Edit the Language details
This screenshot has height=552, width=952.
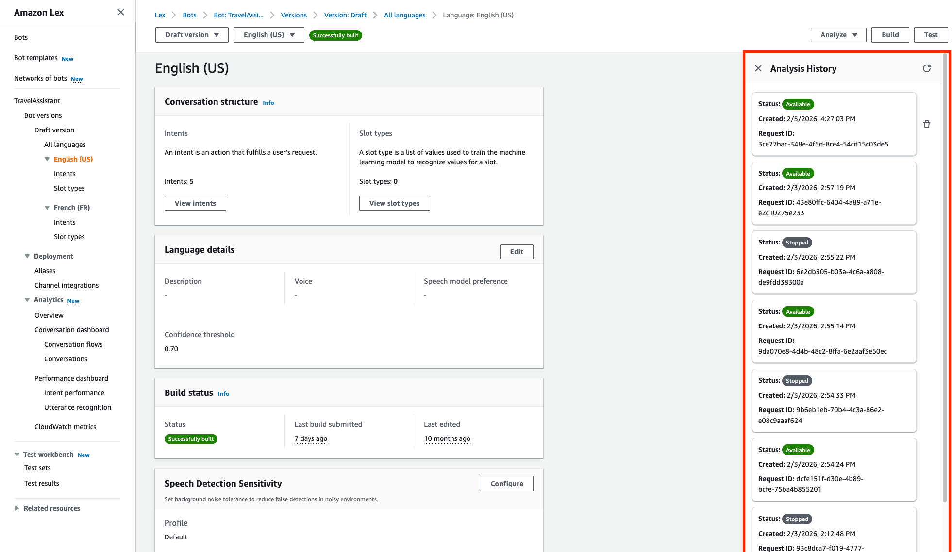click(516, 252)
